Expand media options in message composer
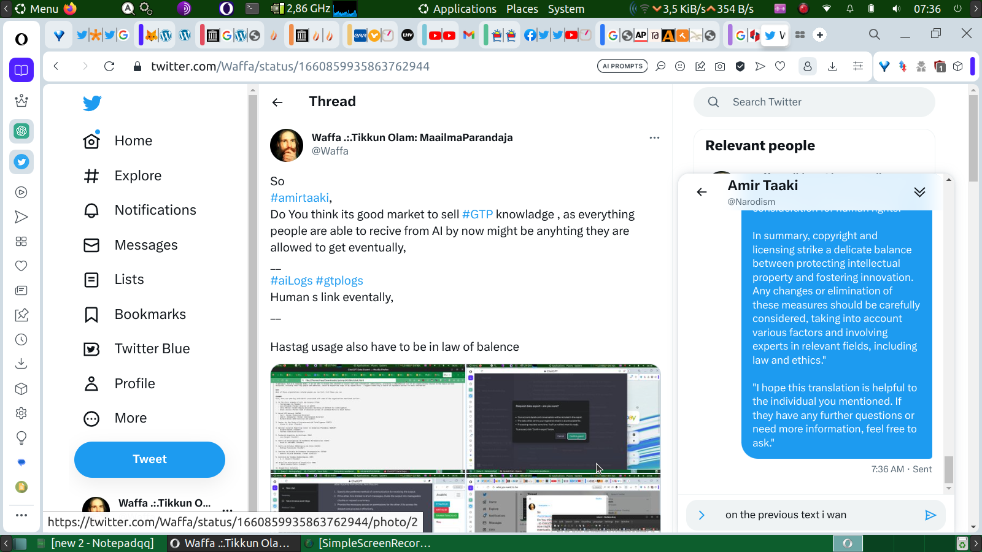Image resolution: width=982 pixels, height=552 pixels. tap(702, 515)
